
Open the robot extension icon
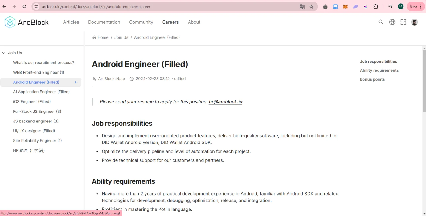click(x=325, y=7)
